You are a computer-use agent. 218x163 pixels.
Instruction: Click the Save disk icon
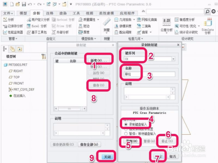click(x=24, y=4)
